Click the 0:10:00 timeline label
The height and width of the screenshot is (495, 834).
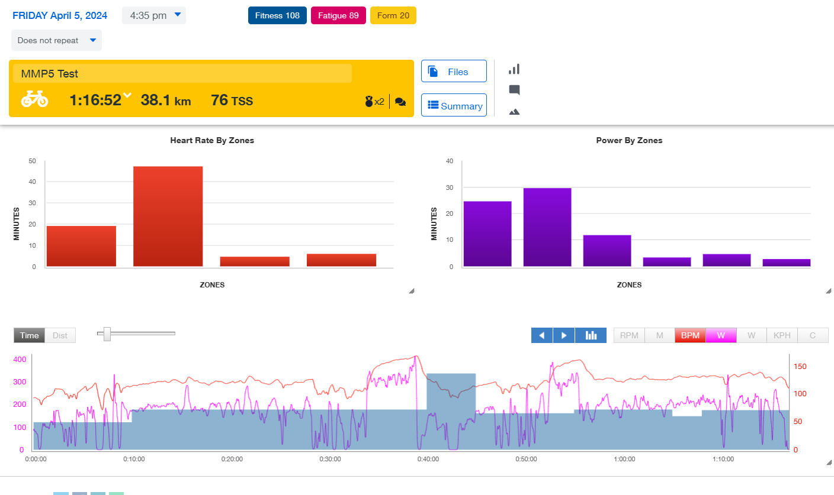pos(134,459)
